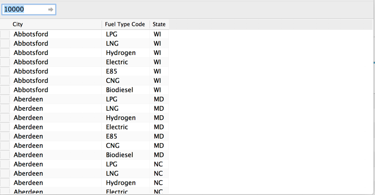Click the CNG cell for Abbotsford
This screenshot has height=195, width=375.
click(x=126, y=81)
